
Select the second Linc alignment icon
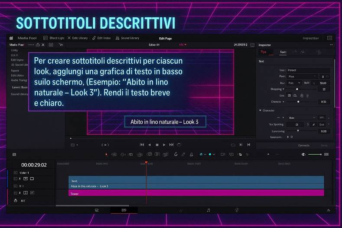[x=295, y=95]
